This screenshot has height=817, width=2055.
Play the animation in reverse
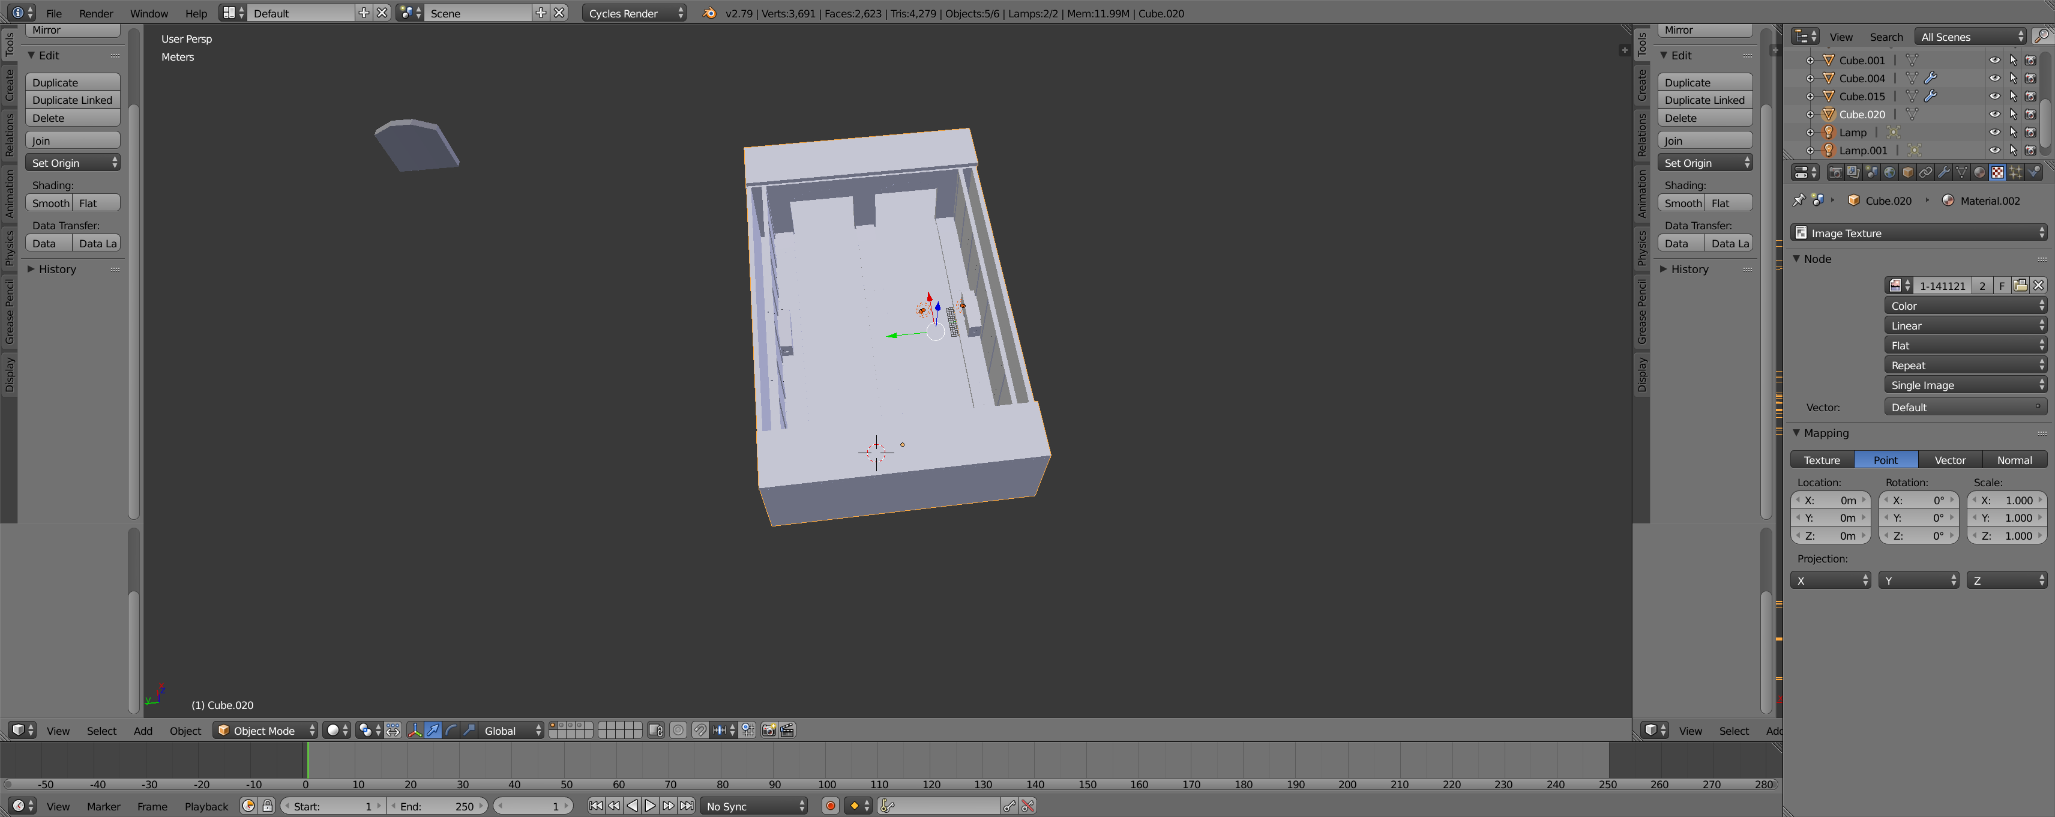632,806
